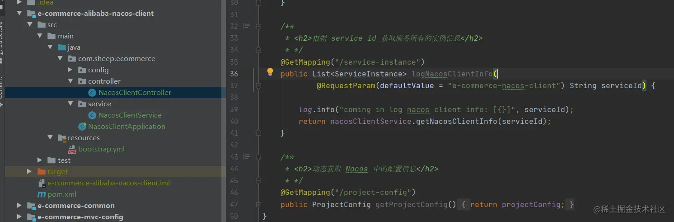Collapse the service package arrow
Image resolution: width=674 pixels, height=222 pixels.
[70, 104]
